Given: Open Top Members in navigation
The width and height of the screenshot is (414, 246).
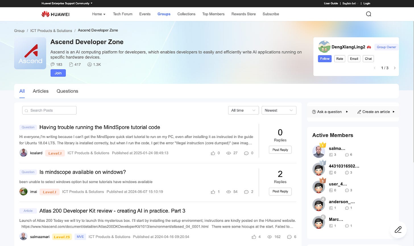Looking at the screenshot, I should point(213,14).
